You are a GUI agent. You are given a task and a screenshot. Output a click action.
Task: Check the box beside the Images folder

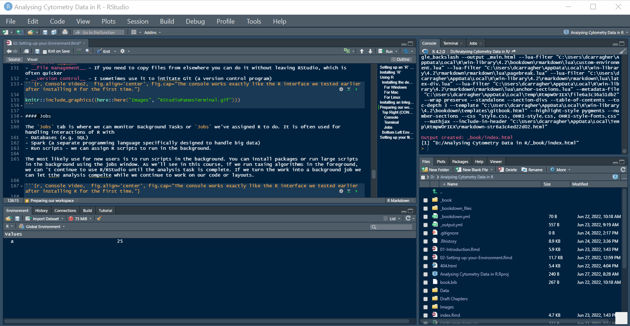point(425,307)
